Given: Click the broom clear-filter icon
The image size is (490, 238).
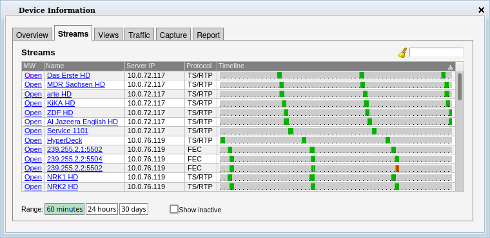Looking at the screenshot, I should pyautogui.click(x=402, y=52).
